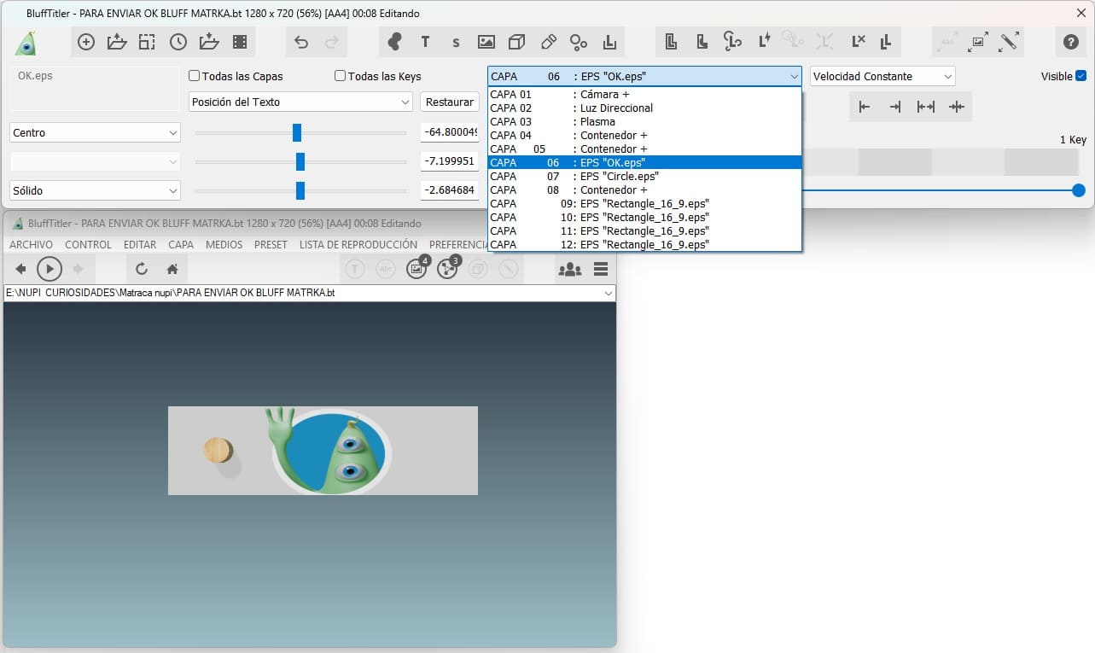Open the Velocidad Constante dropdown
This screenshot has width=1095, height=653.
coord(882,76)
